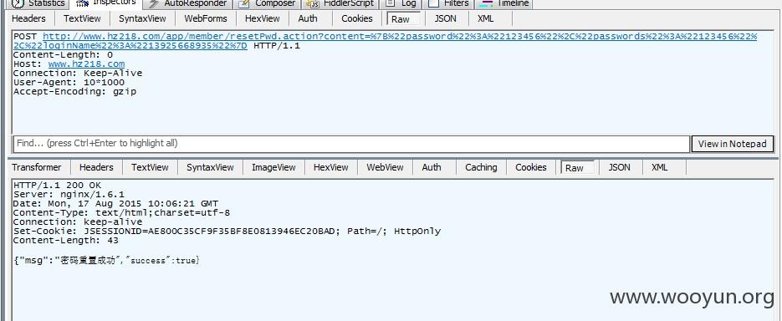Select response JSON inspector tab
782x321 pixels.
pyautogui.click(x=619, y=167)
